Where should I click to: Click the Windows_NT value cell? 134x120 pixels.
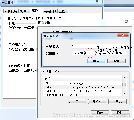click(x=77, y=83)
